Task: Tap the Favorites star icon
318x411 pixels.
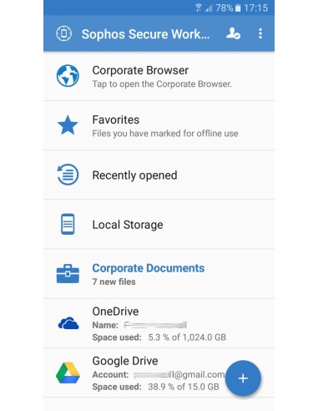Action: coord(68,125)
